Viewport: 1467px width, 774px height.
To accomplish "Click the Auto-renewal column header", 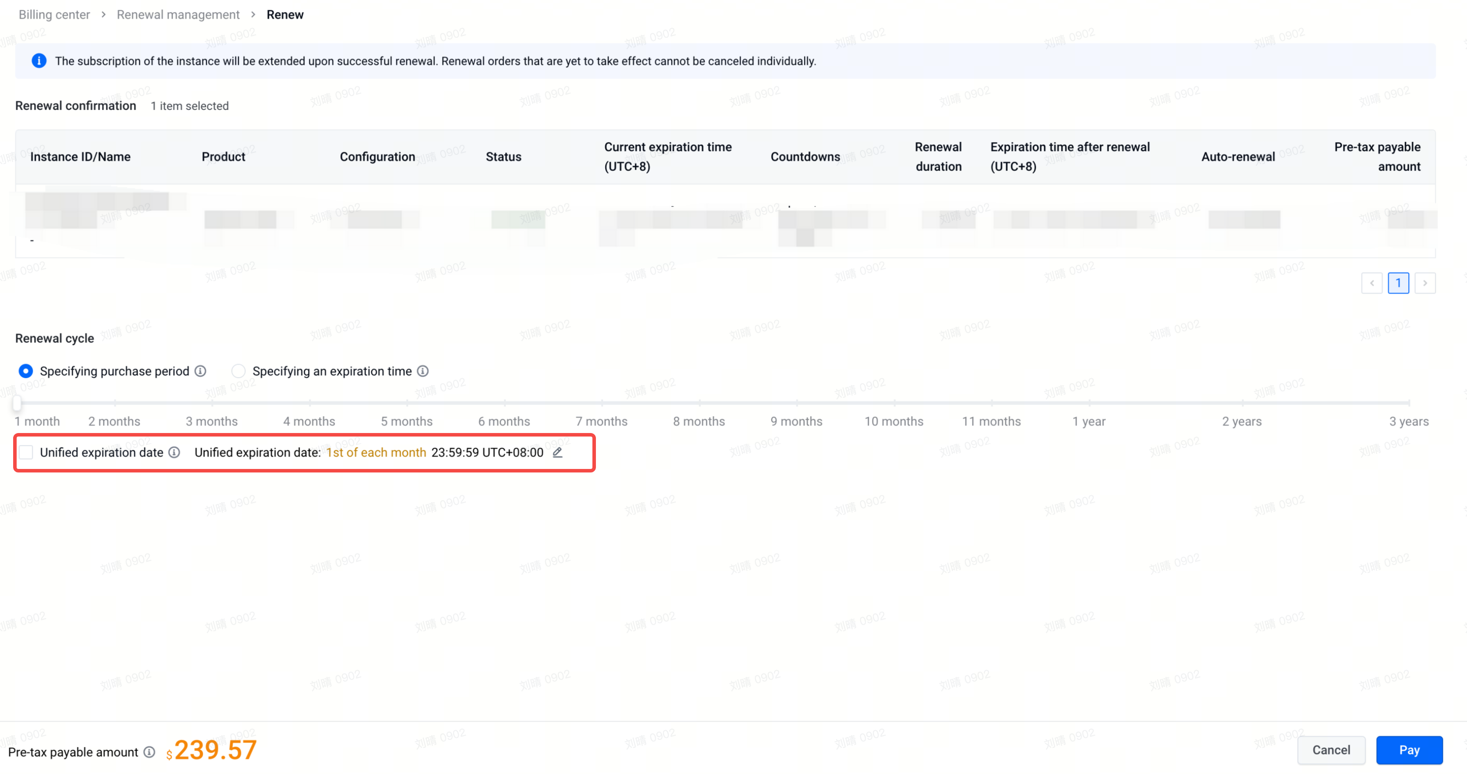I will pyautogui.click(x=1238, y=156).
